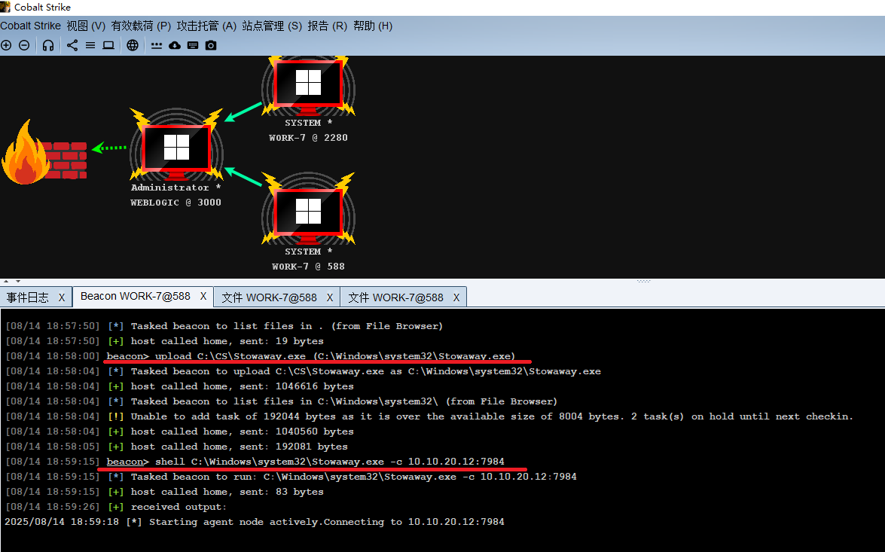
Task: Open the 攻击托管 (A) menu
Action: (206, 26)
